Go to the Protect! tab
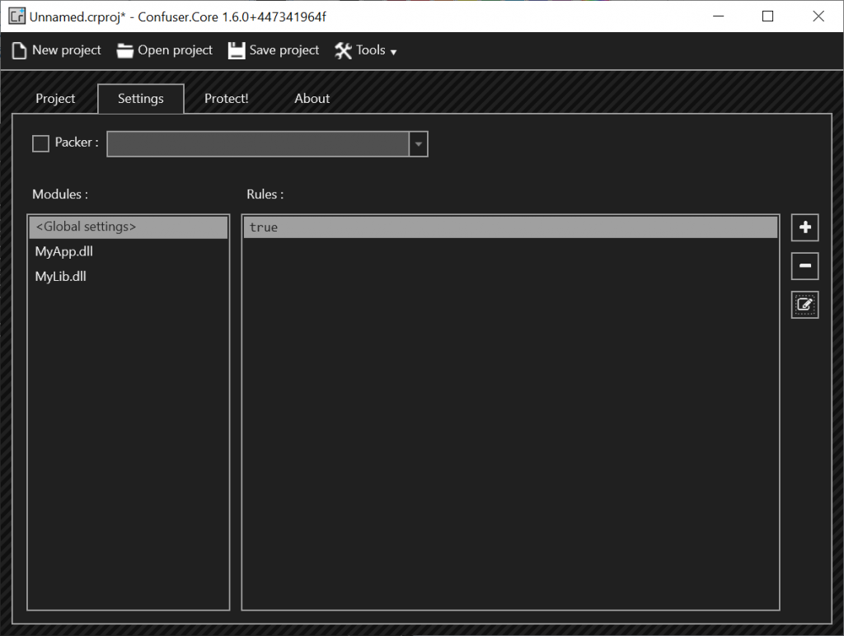The height and width of the screenshot is (636, 844). [226, 99]
